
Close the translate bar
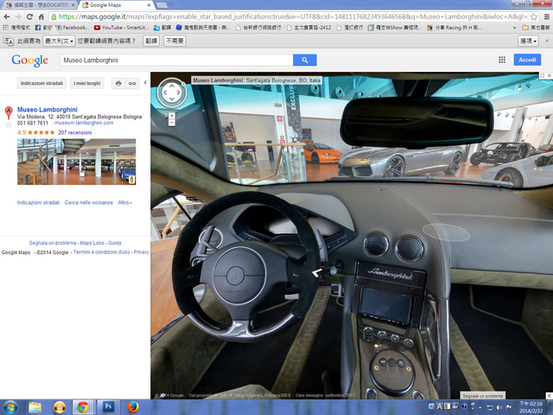tap(547, 41)
